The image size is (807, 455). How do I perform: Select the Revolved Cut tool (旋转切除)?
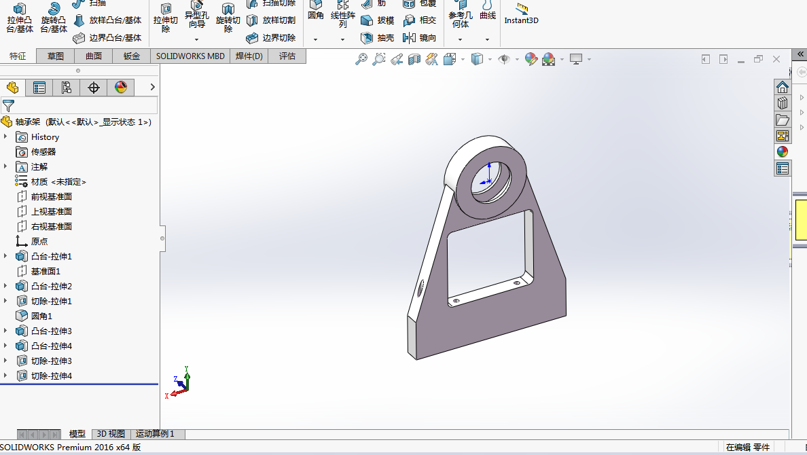click(x=228, y=18)
